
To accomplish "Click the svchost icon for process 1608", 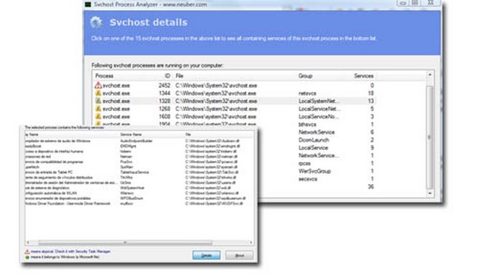I will [x=98, y=117].
